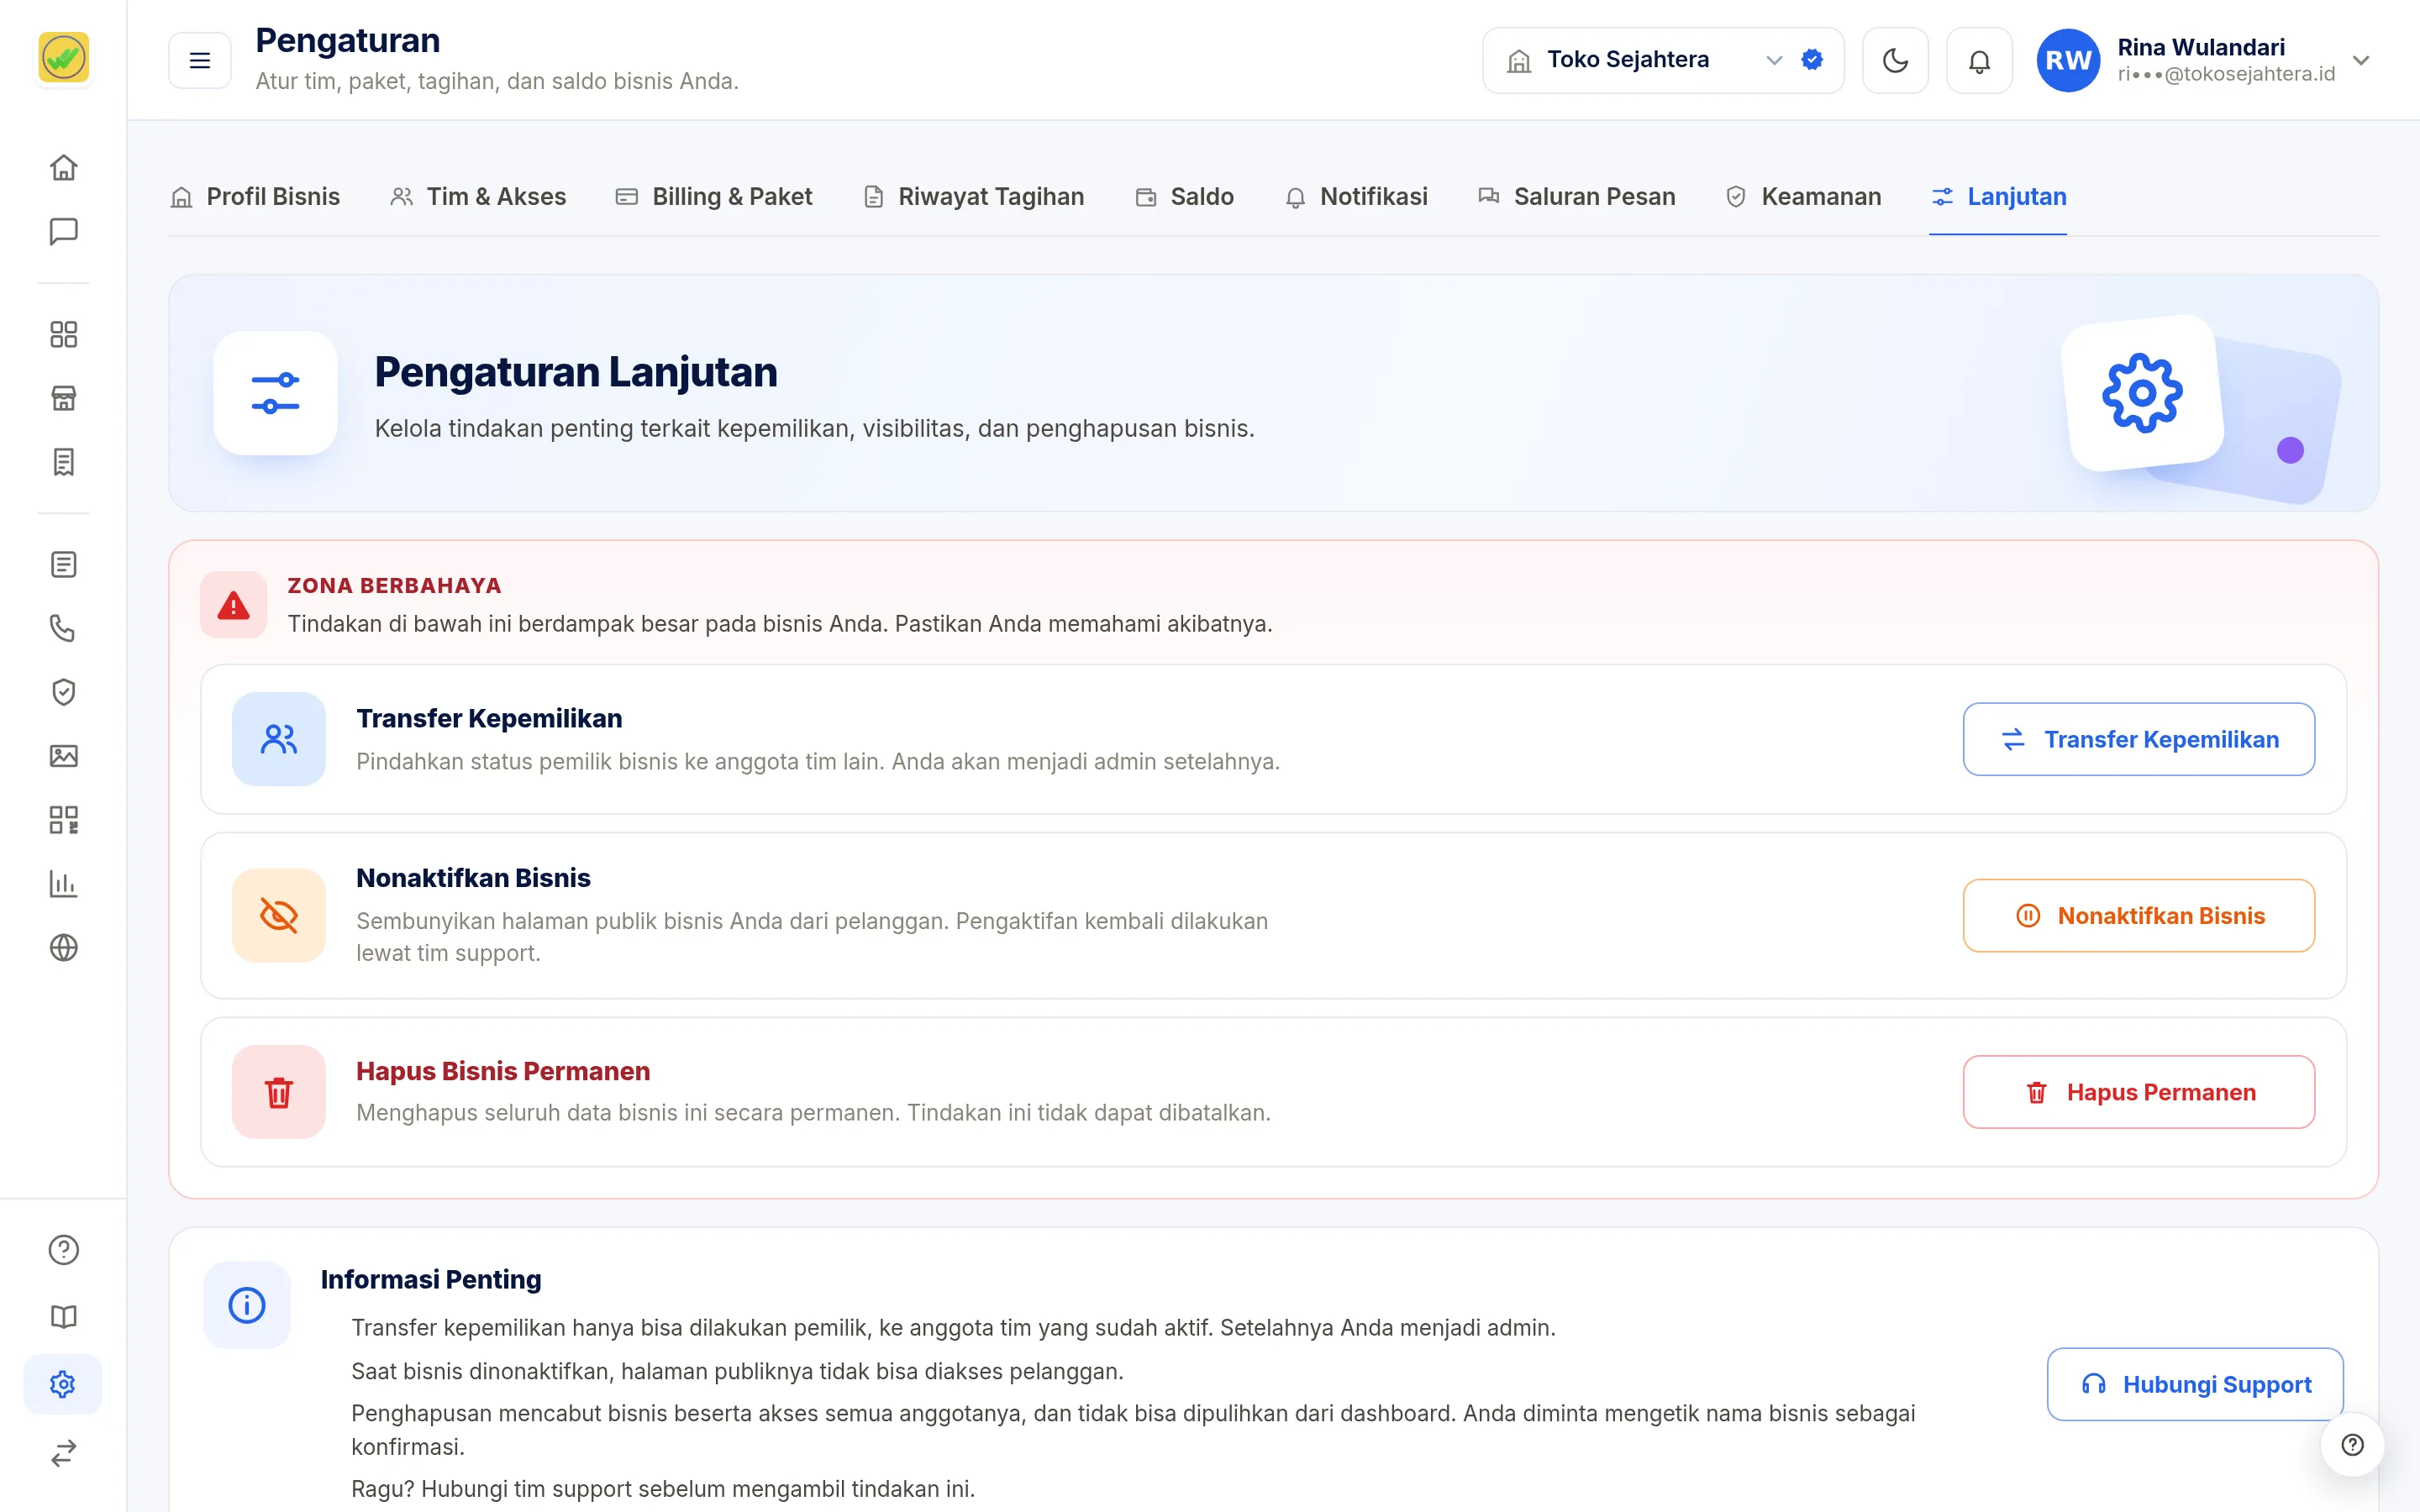Click the Hubungi Support button

[x=2195, y=1384]
